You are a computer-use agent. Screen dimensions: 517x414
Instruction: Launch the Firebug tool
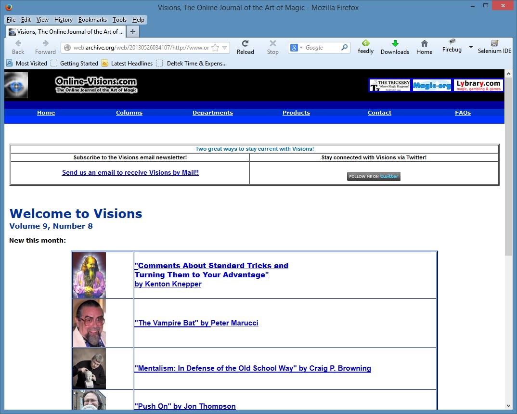tap(452, 46)
